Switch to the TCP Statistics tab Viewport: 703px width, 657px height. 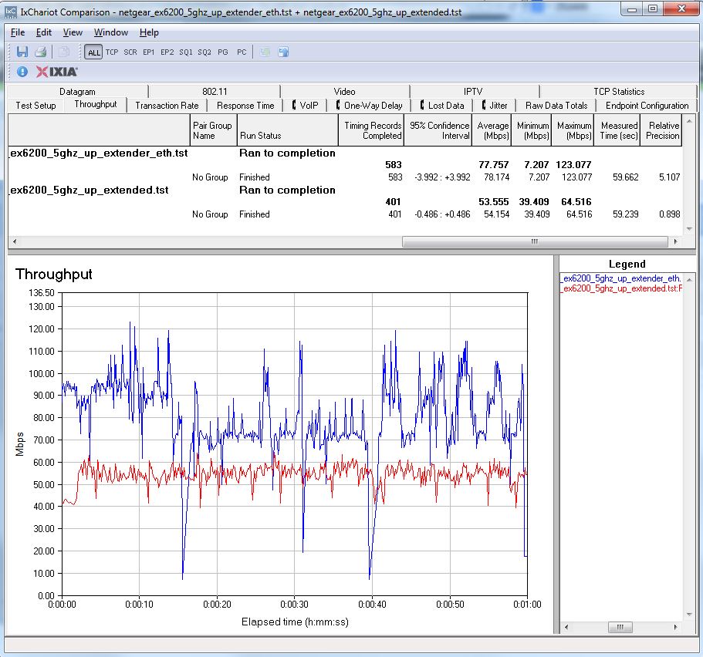pyautogui.click(x=619, y=92)
